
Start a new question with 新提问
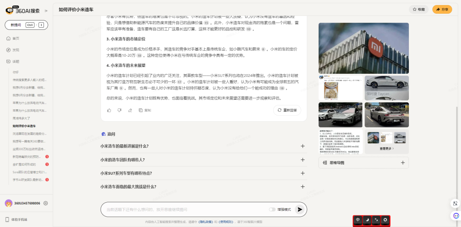click(x=26, y=25)
